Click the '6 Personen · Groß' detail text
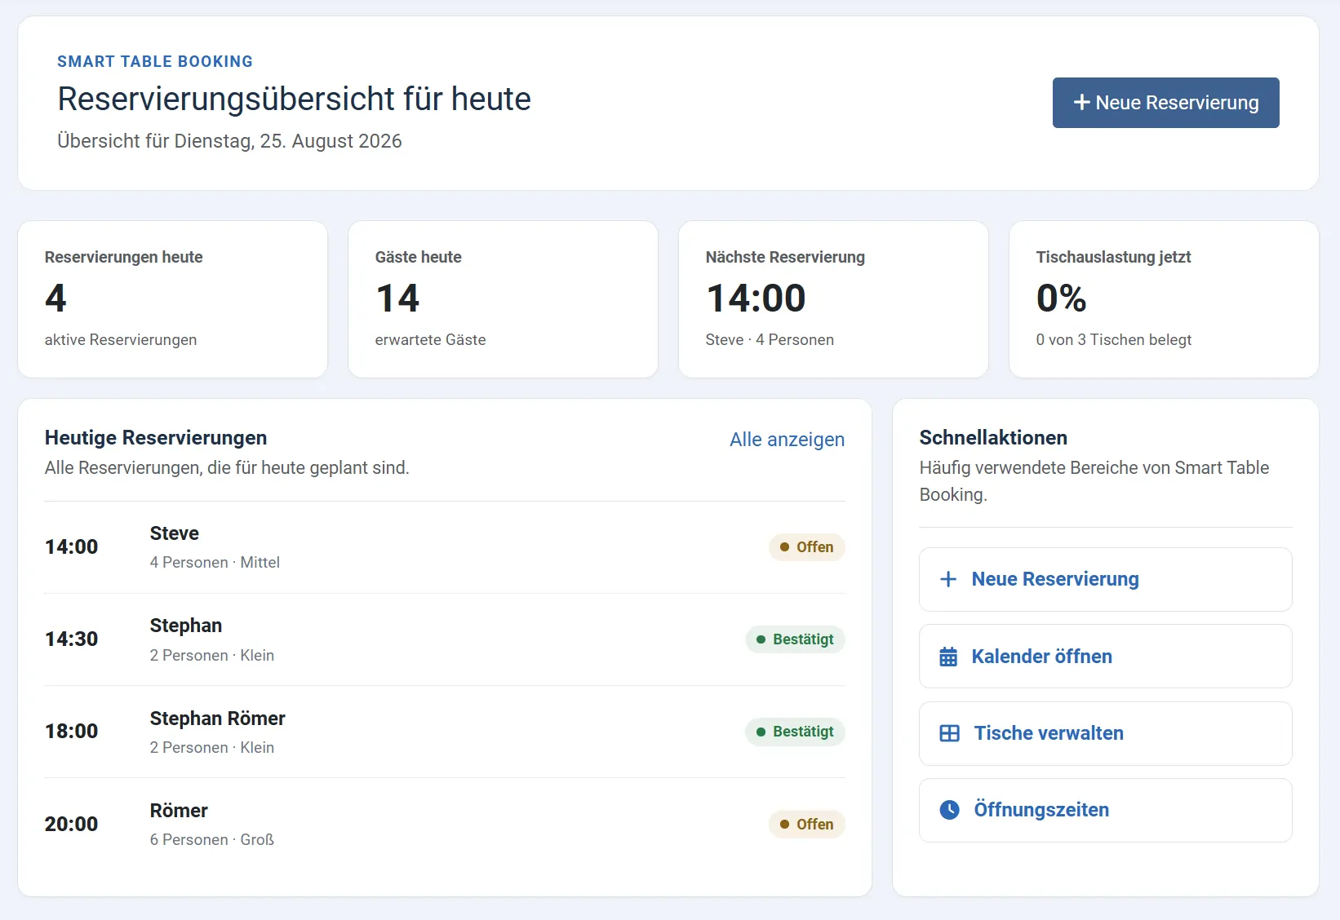Screen dimensions: 1340x920 click(x=212, y=840)
